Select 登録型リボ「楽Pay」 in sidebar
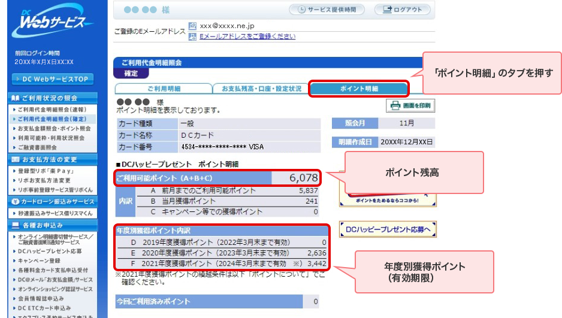The width and height of the screenshot is (562, 318). point(46,171)
